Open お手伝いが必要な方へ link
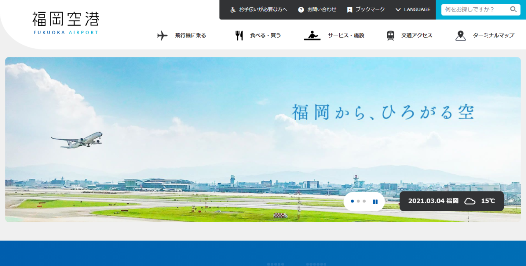Viewport: 526px width, 266px height. tap(263, 9)
